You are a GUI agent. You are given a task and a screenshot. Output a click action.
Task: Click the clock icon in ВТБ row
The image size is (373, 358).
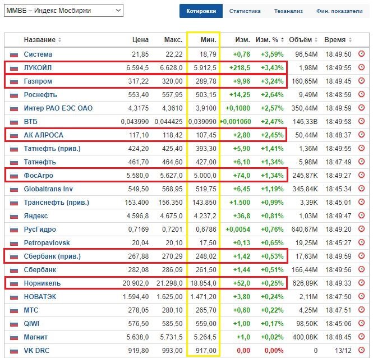pyautogui.click(x=361, y=121)
